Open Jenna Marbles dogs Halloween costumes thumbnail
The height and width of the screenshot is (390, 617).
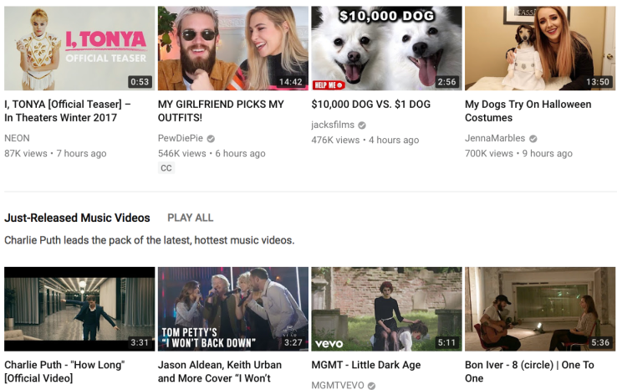540,48
